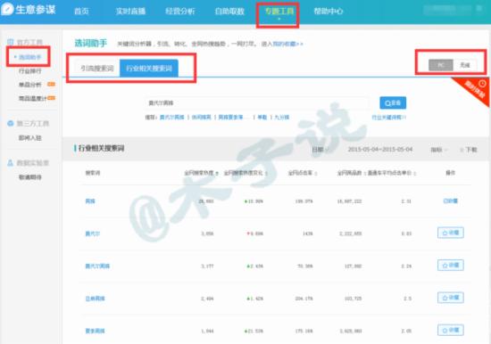
Task: Open the 莫代尔 keyword link
Action: tap(93, 233)
